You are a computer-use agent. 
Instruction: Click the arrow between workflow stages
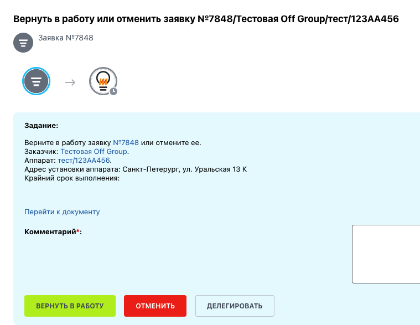pos(70,82)
